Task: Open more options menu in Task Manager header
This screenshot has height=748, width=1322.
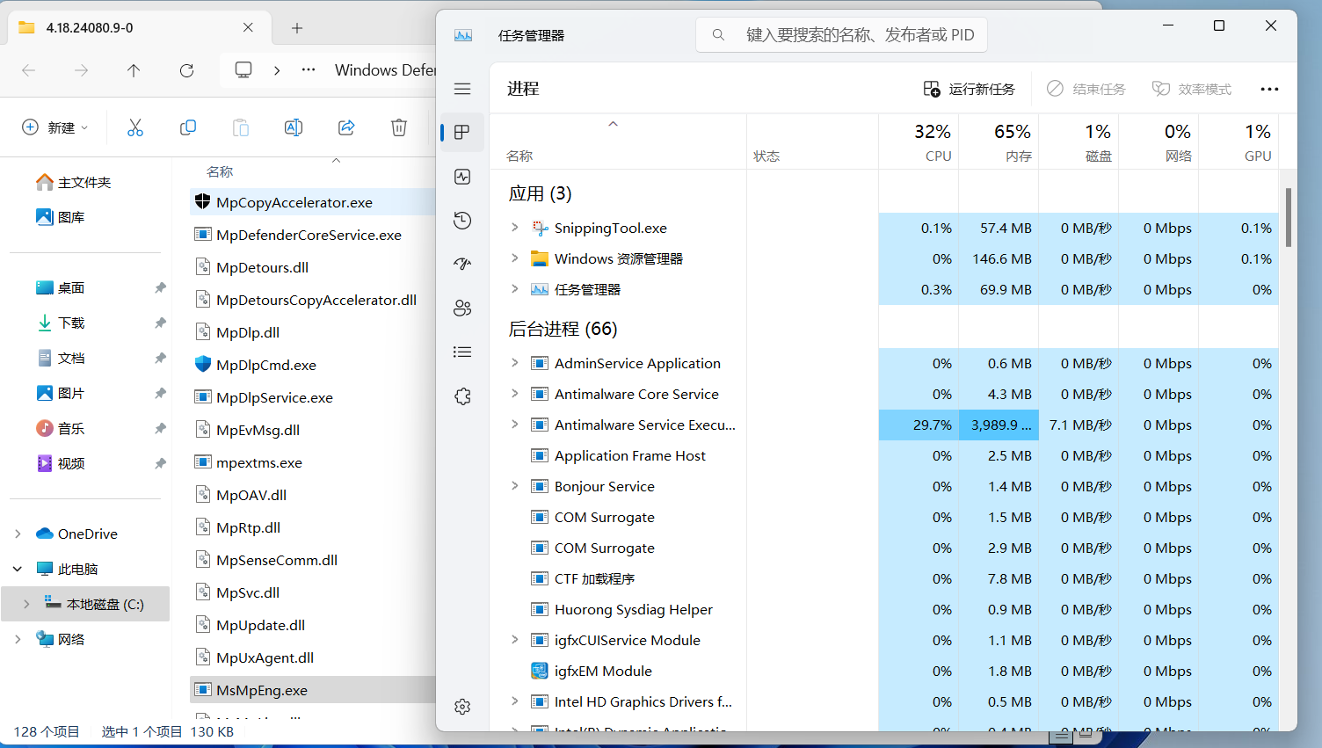Action: tap(1269, 89)
